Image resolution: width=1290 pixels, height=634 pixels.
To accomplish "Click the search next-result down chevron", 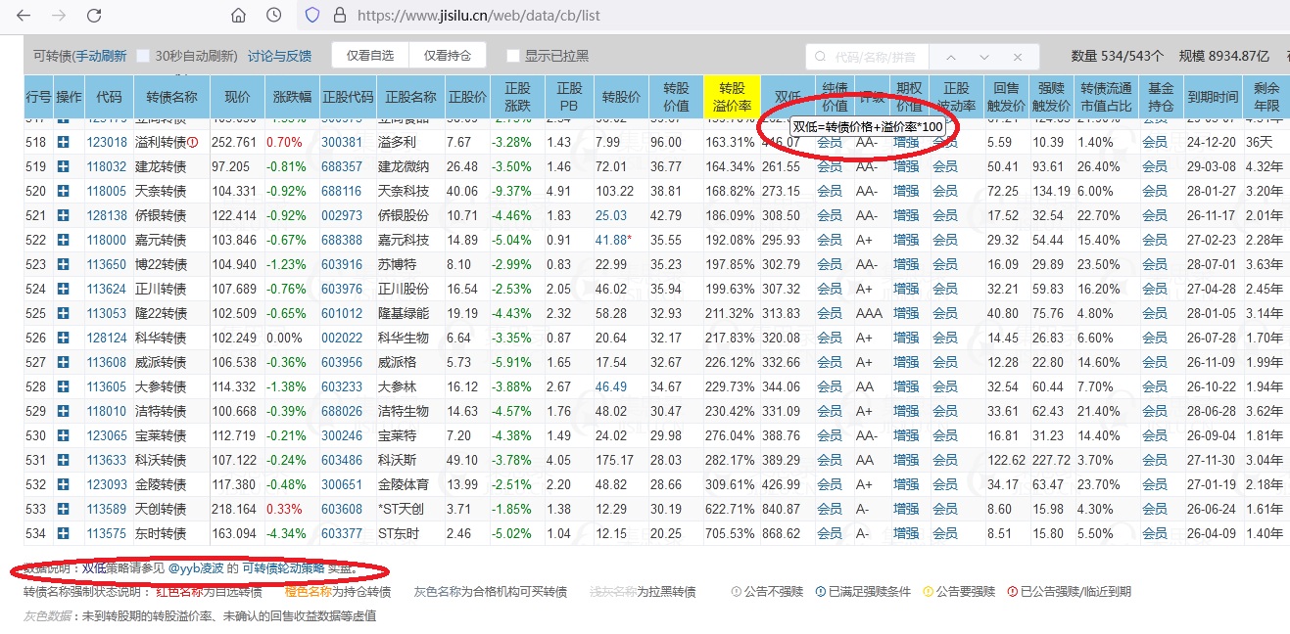I will point(984,57).
